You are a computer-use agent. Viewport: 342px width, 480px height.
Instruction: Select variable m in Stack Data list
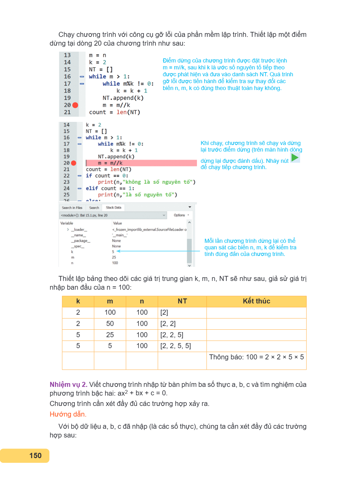pyautogui.click(x=73, y=257)
